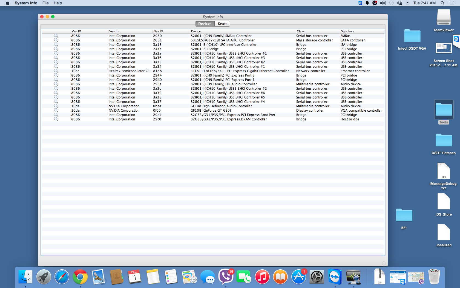Select the Realtek Semiconductor vendor cell

tap(130, 71)
